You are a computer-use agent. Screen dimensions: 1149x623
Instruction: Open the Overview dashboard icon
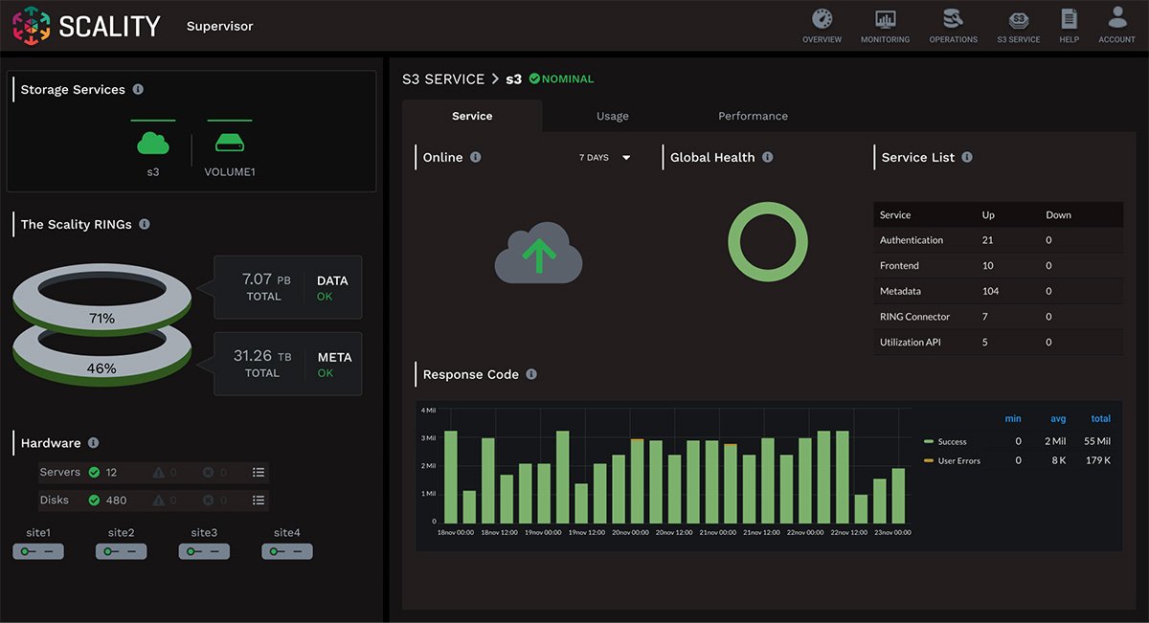pos(822,21)
